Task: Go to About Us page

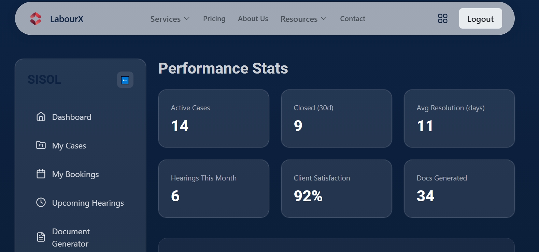Action: click(253, 19)
